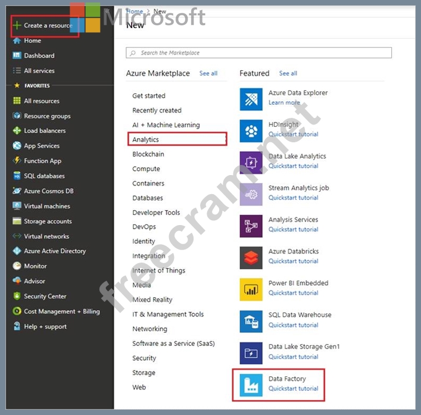Select the Compute category

point(146,169)
